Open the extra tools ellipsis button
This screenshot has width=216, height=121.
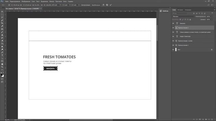(2, 70)
